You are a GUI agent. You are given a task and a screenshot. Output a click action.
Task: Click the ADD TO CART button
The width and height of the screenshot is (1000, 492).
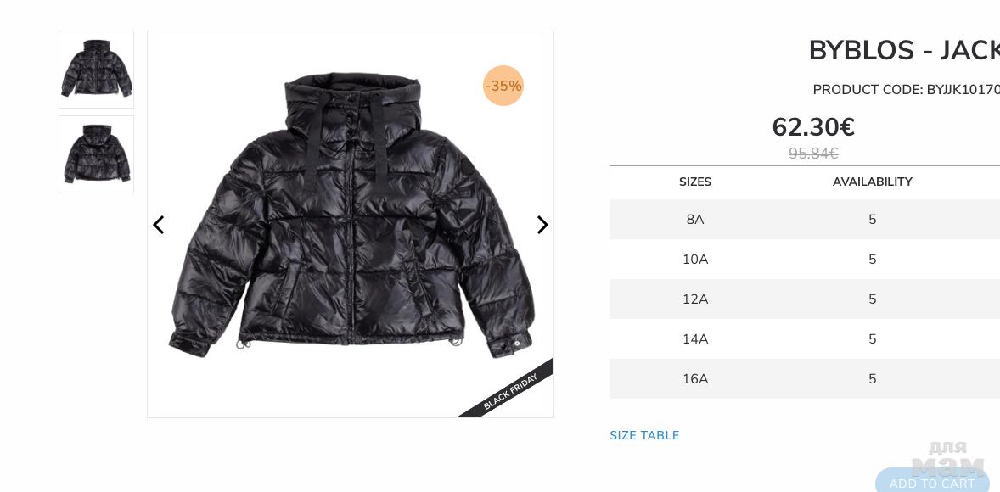[932, 480]
